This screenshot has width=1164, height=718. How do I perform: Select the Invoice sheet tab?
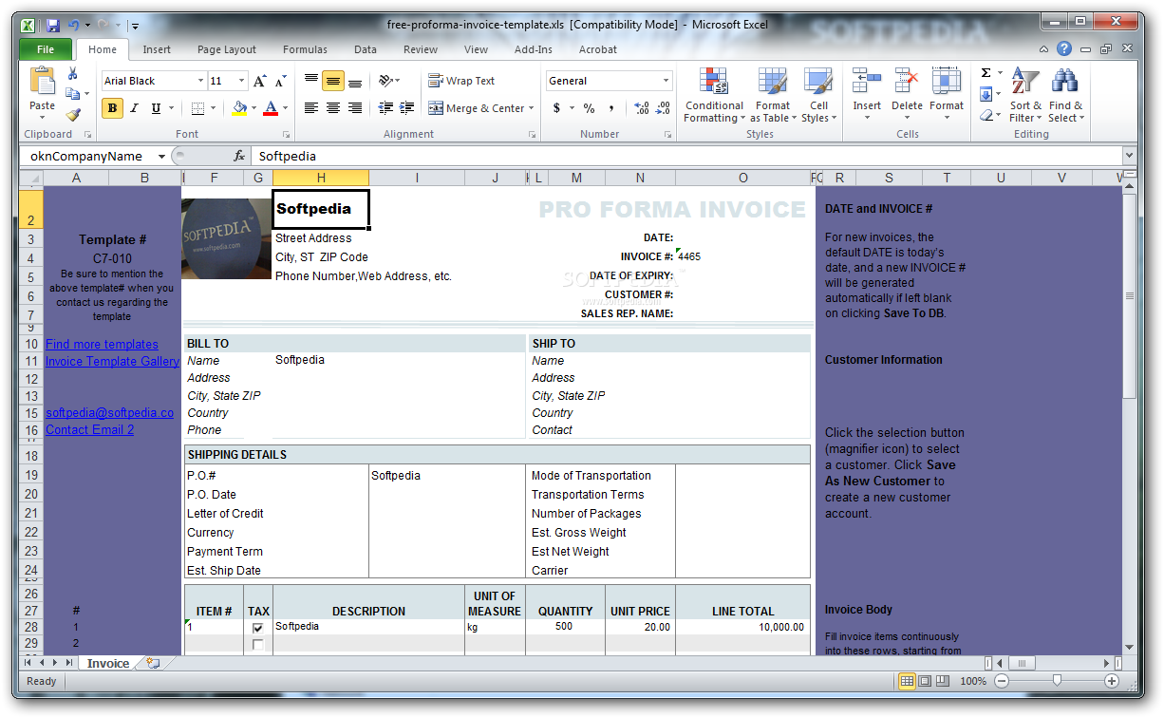(x=107, y=663)
